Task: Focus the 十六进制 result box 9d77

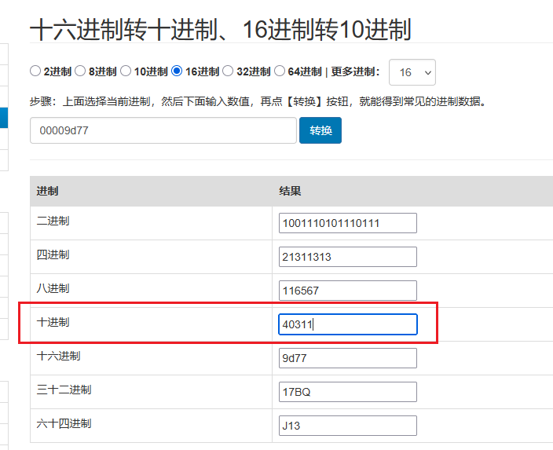Action: pyautogui.click(x=347, y=358)
